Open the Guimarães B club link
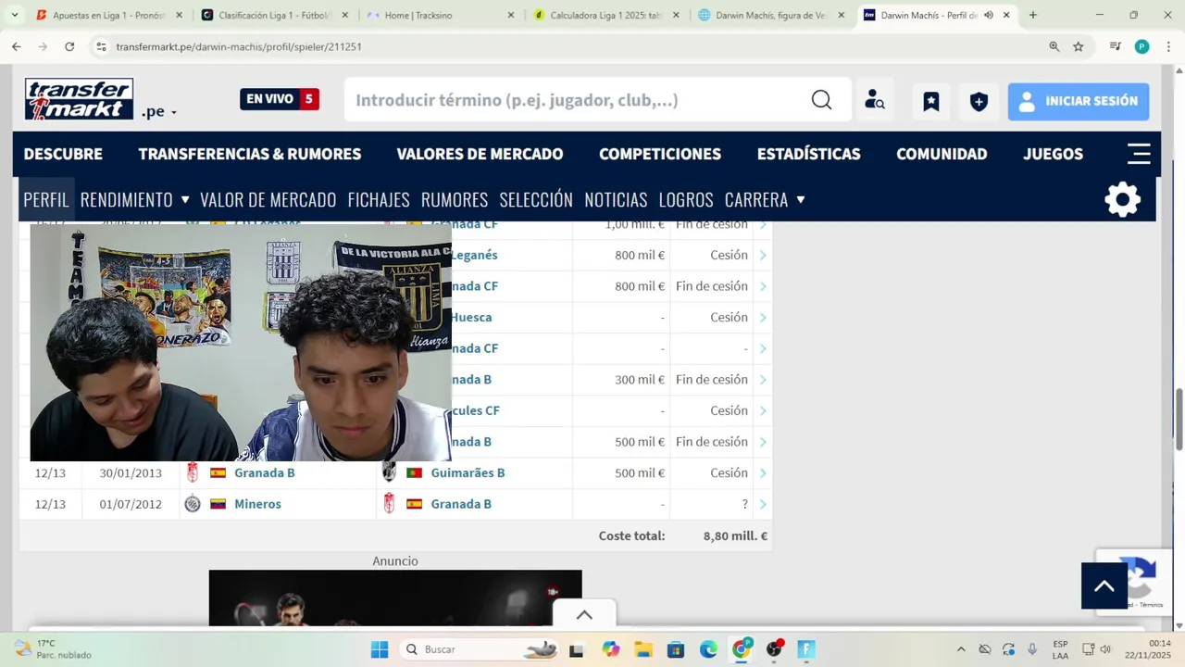The width and height of the screenshot is (1185, 667). pyautogui.click(x=468, y=472)
